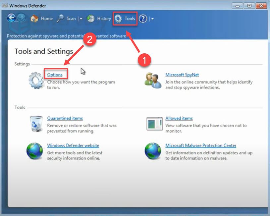This screenshot has height=216, width=270.
Task: Expand the Scan options dropdown arrow
Action: click(x=81, y=19)
